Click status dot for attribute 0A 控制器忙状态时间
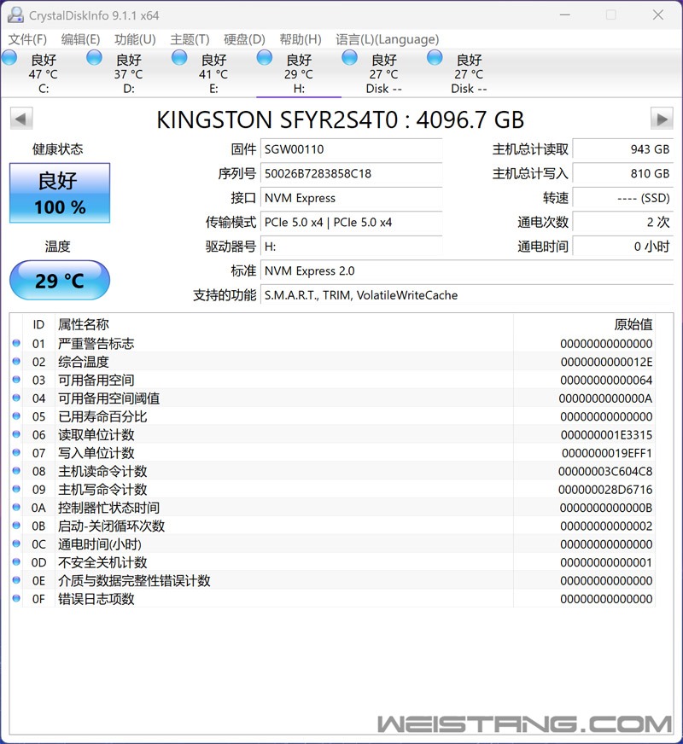 pos(16,507)
